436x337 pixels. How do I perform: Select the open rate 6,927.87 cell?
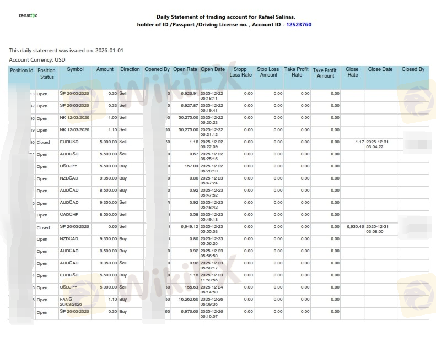[x=185, y=108]
